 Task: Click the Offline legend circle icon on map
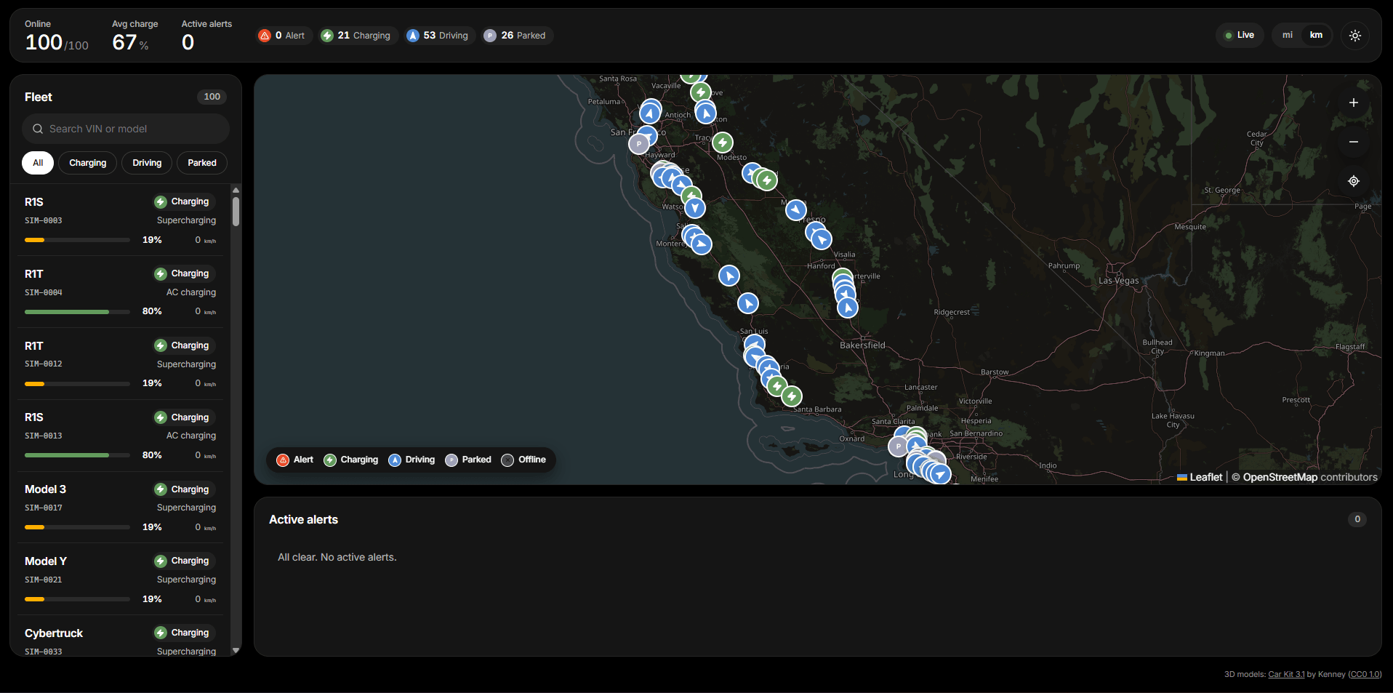click(507, 460)
